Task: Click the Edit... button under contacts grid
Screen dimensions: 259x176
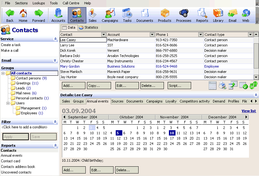Action: 127,86
